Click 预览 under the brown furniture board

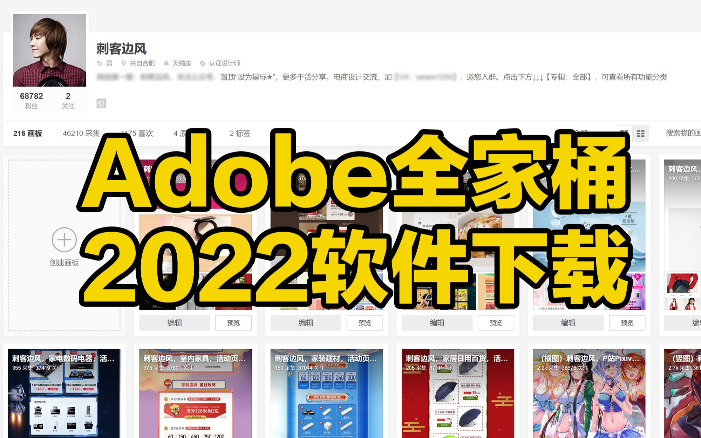(x=365, y=323)
